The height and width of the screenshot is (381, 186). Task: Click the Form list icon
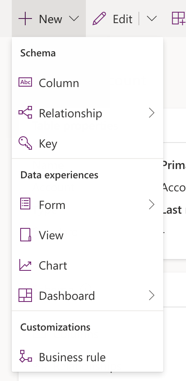[25, 204]
